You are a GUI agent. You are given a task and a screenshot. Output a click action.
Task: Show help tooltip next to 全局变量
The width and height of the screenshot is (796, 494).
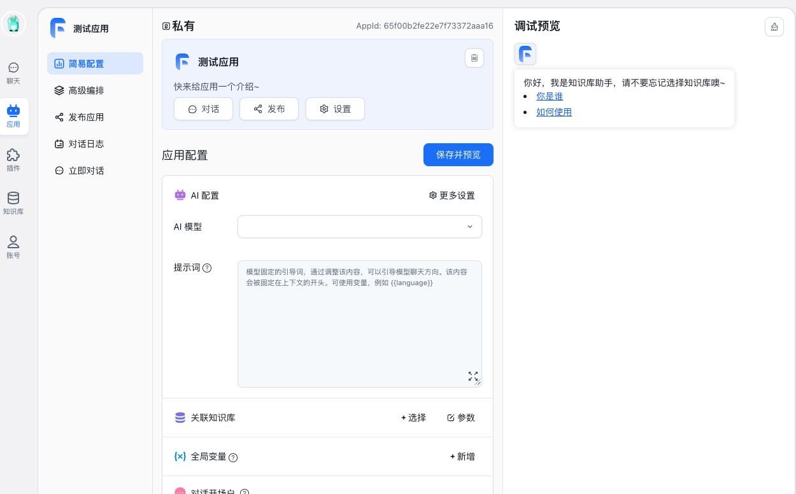[233, 457]
